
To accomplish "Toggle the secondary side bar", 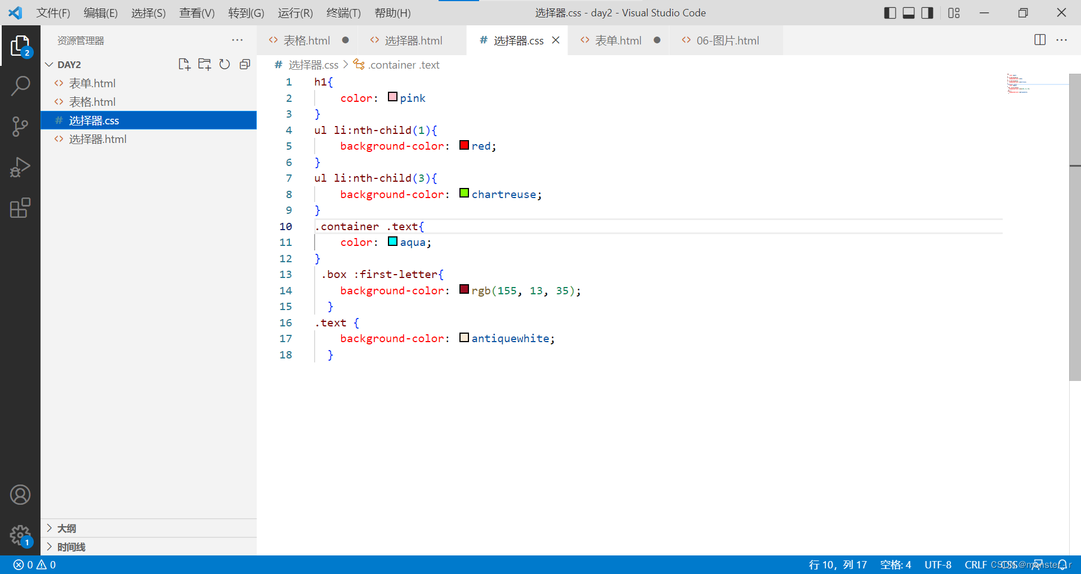I will pyautogui.click(x=927, y=12).
